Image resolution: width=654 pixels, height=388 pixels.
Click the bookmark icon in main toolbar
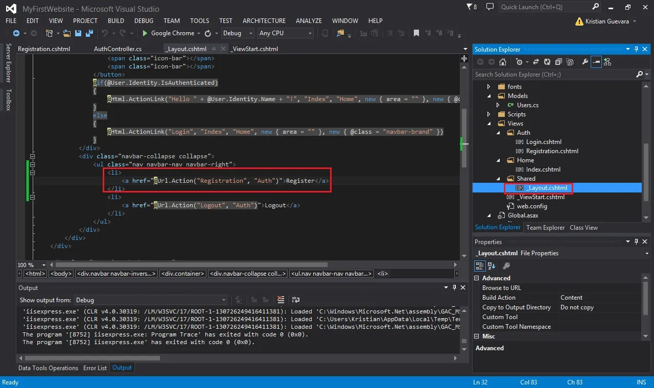coord(416,33)
